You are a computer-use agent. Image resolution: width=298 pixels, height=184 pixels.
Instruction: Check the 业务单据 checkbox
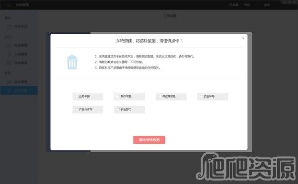click(76, 96)
